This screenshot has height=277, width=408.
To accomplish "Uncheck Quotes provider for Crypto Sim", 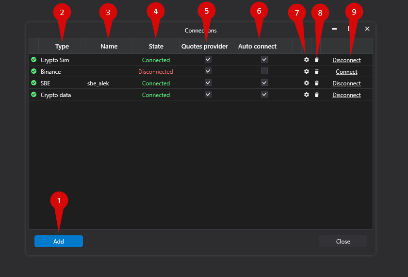I will point(208,59).
